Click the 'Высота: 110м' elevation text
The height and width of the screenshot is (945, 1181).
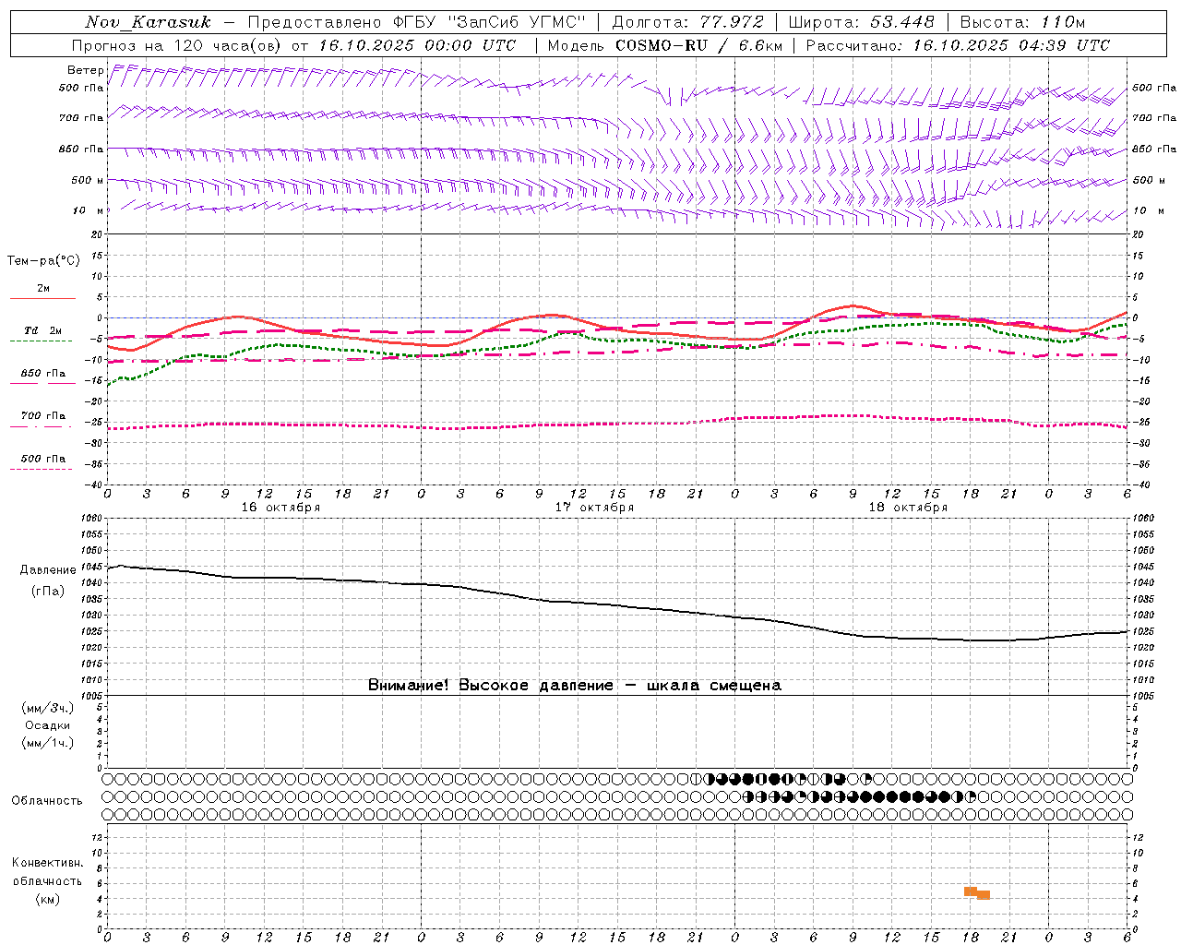coord(1022,22)
